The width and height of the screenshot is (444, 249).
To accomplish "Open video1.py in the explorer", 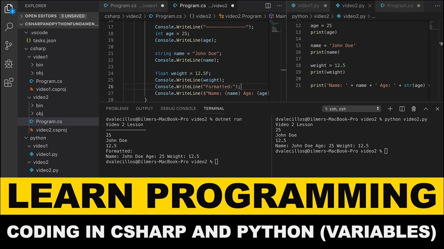I will pos(47,154).
